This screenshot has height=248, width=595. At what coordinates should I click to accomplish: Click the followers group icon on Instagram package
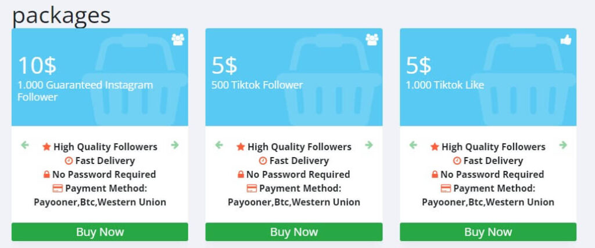[178, 39]
